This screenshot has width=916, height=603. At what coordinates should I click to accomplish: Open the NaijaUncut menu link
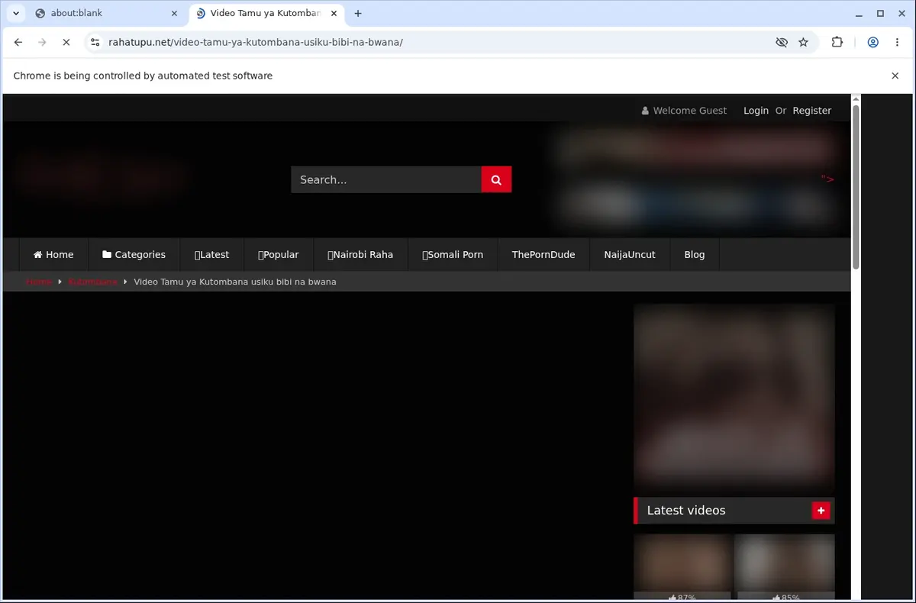630,254
